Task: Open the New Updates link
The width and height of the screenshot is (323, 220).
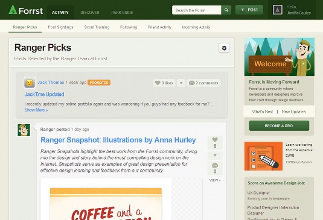Action: pos(293,112)
